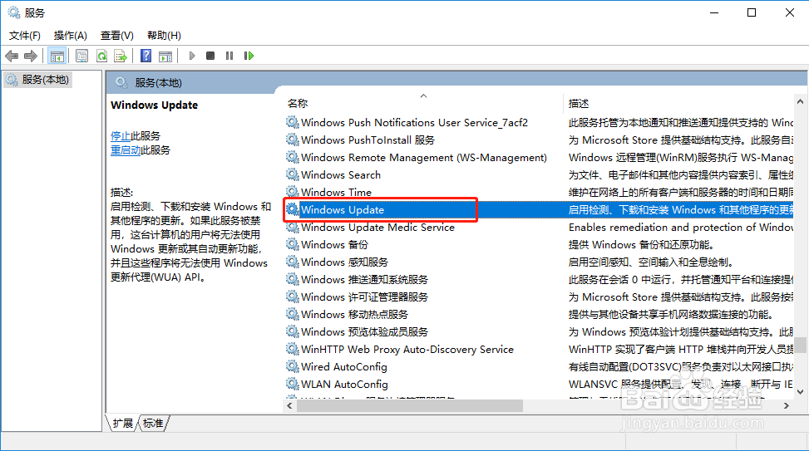Open the 操作(A) menu

click(x=70, y=36)
